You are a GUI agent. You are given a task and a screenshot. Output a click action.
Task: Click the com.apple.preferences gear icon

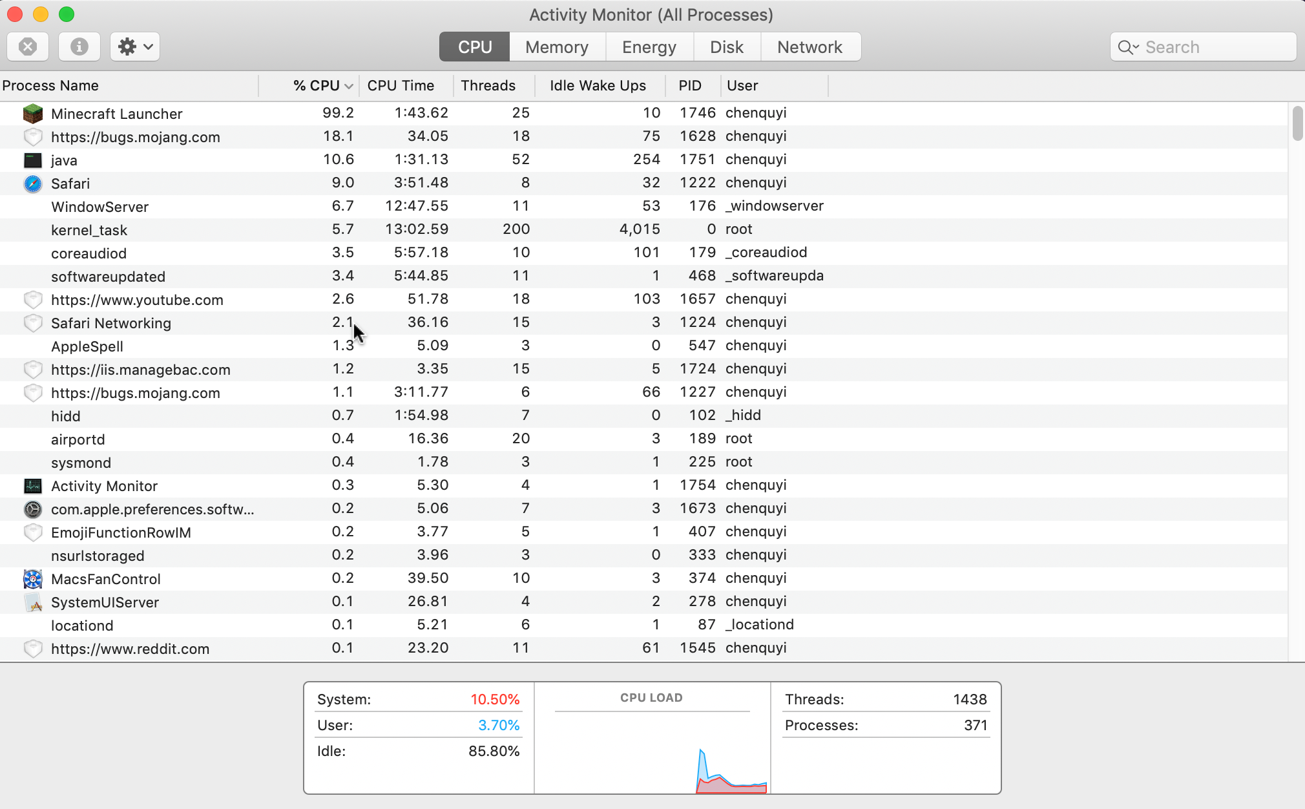click(x=32, y=509)
